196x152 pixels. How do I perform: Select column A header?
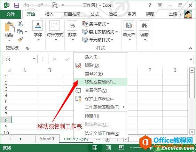tap(24, 70)
